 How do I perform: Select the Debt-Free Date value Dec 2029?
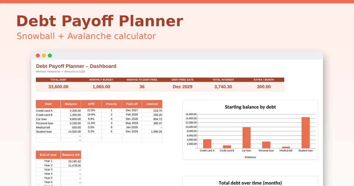point(183,87)
